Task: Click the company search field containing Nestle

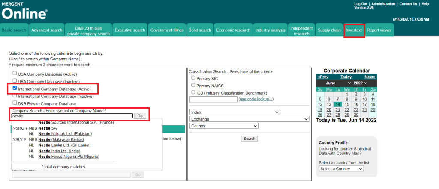Action: tap(72, 116)
